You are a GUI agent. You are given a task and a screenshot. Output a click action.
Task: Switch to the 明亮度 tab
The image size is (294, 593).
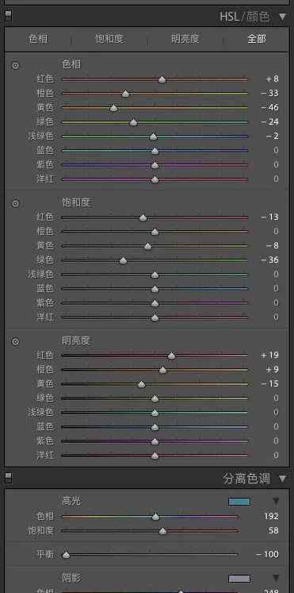pyautogui.click(x=185, y=39)
